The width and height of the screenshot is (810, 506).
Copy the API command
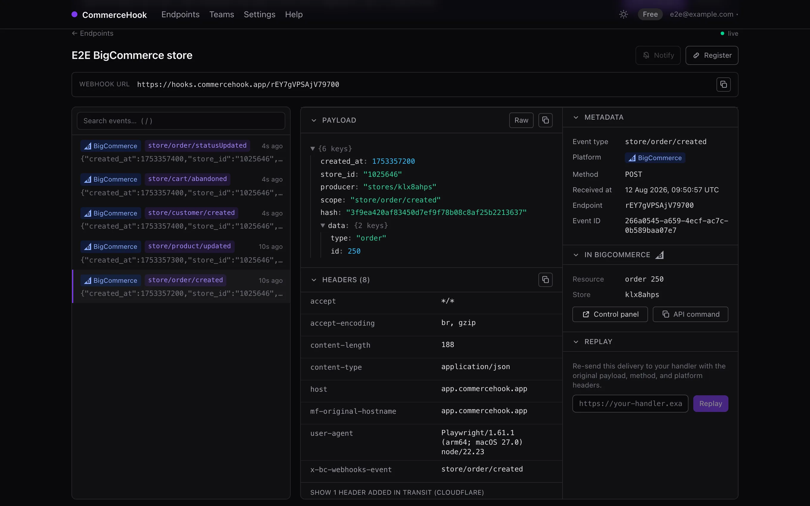click(x=690, y=314)
